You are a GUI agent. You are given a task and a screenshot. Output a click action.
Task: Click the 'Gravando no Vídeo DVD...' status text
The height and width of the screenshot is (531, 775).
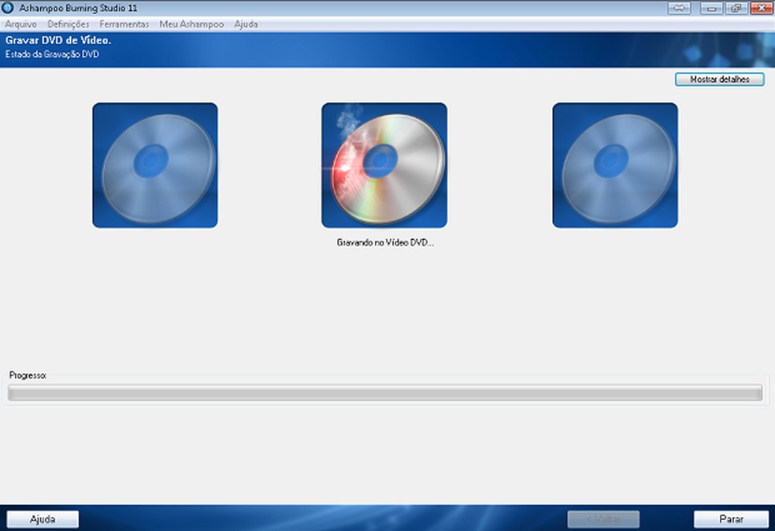pyautogui.click(x=385, y=243)
